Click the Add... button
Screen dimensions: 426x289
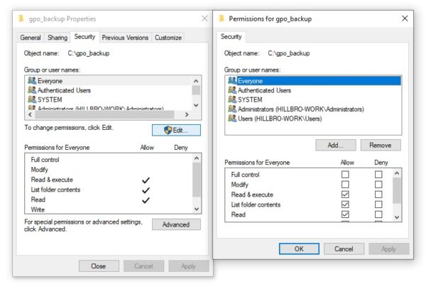336,145
